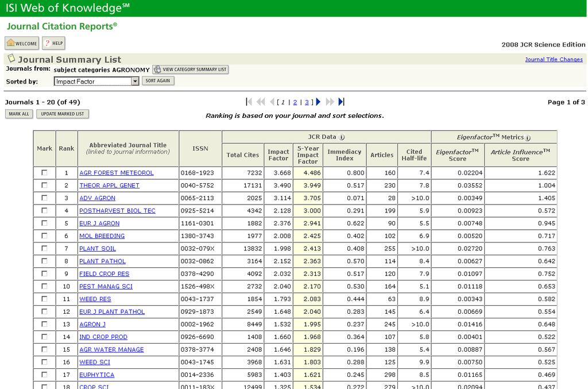This screenshot has height=389, width=588.
Task: Click 5-Year Impact Factor column header
Action: click(x=308, y=155)
